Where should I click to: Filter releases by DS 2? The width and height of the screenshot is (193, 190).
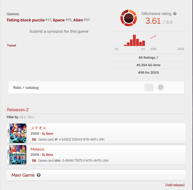31,117
